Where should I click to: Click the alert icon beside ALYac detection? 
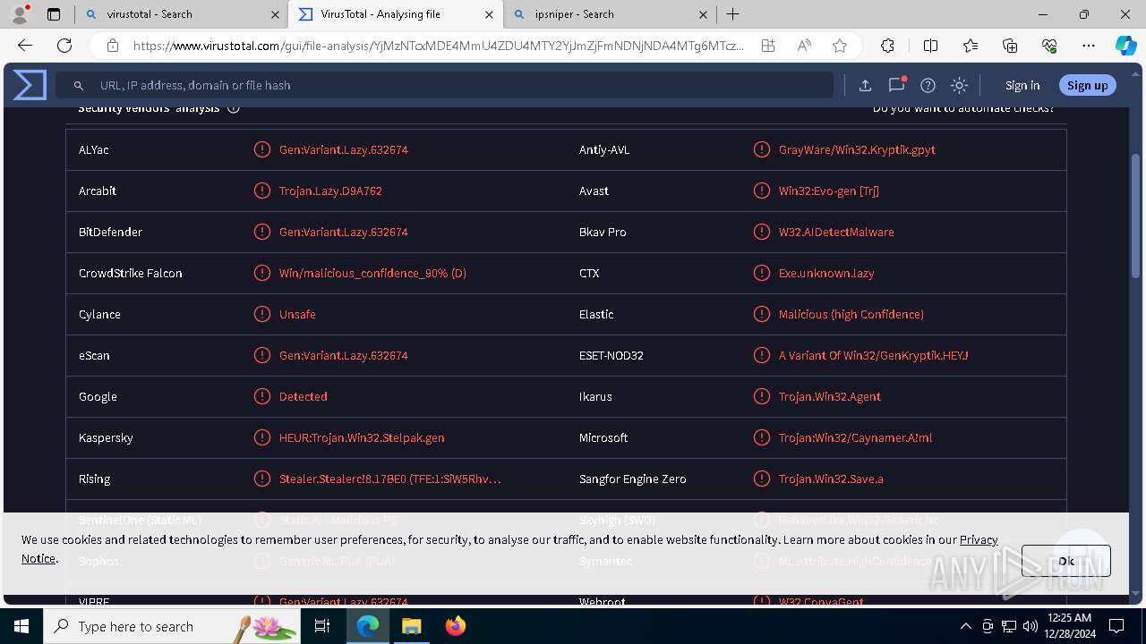(261, 149)
